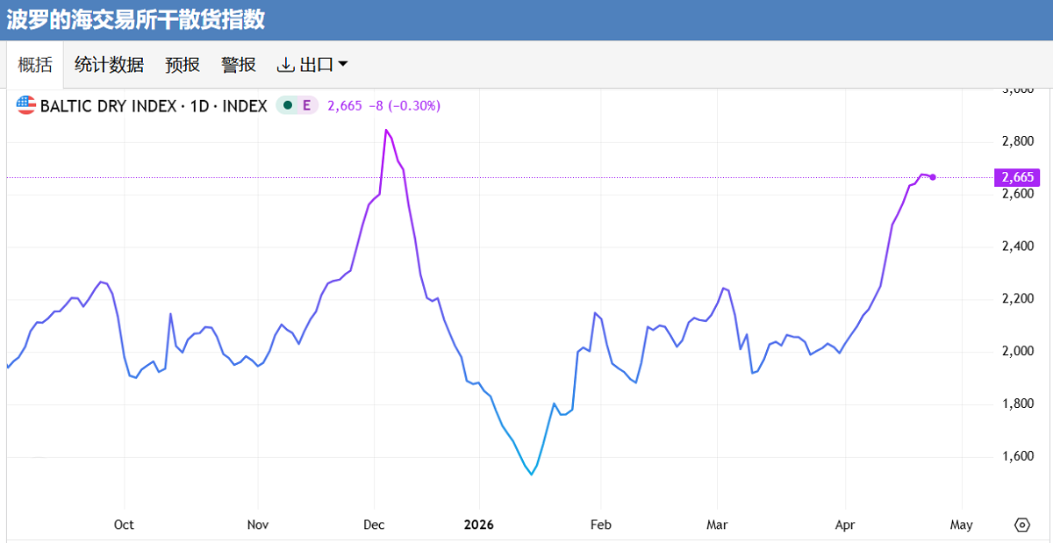Viewport: 1053px width, 543px height.
Task: Click the 波罗的海交易所干散货指数 header title
Action: pos(136,19)
